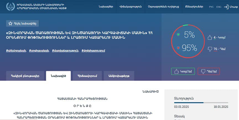Click the duration progress bar

[x=201, y=103]
